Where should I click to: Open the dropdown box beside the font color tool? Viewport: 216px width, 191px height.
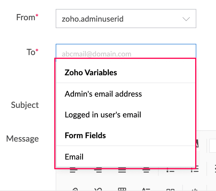coord(213,146)
